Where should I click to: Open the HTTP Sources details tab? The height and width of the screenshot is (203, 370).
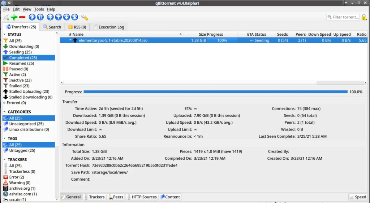click(x=142, y=197)
